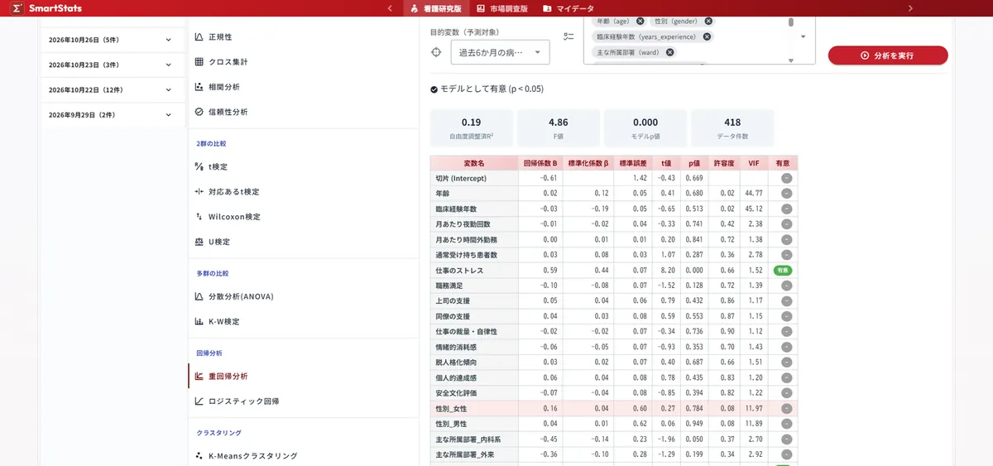The image size is (993, 466).
Task: Click the check icon next to モデルとして有意
Action: coord(434,89)
